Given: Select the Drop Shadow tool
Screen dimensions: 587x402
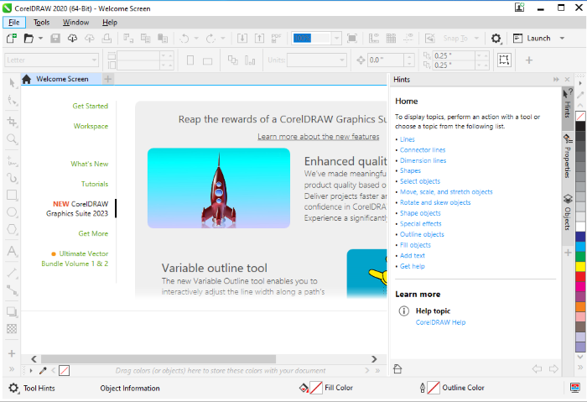Looking at the screenshot, I should [x=12, y=311].
